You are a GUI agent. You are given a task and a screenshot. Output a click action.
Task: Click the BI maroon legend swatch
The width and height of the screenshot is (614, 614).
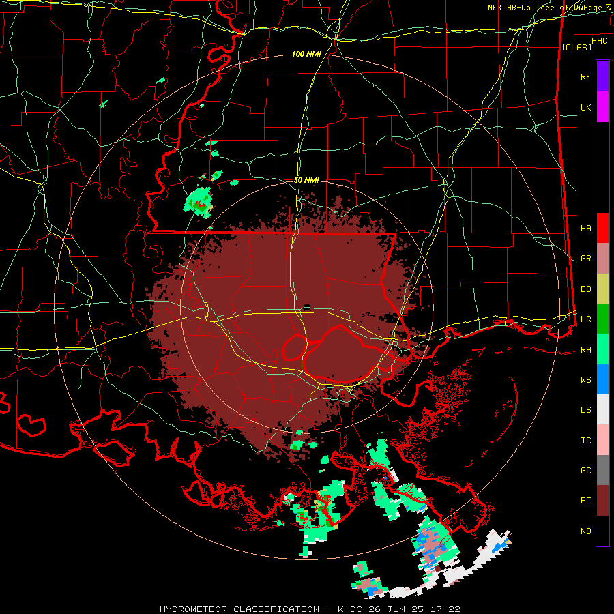(x=602, y=501)
